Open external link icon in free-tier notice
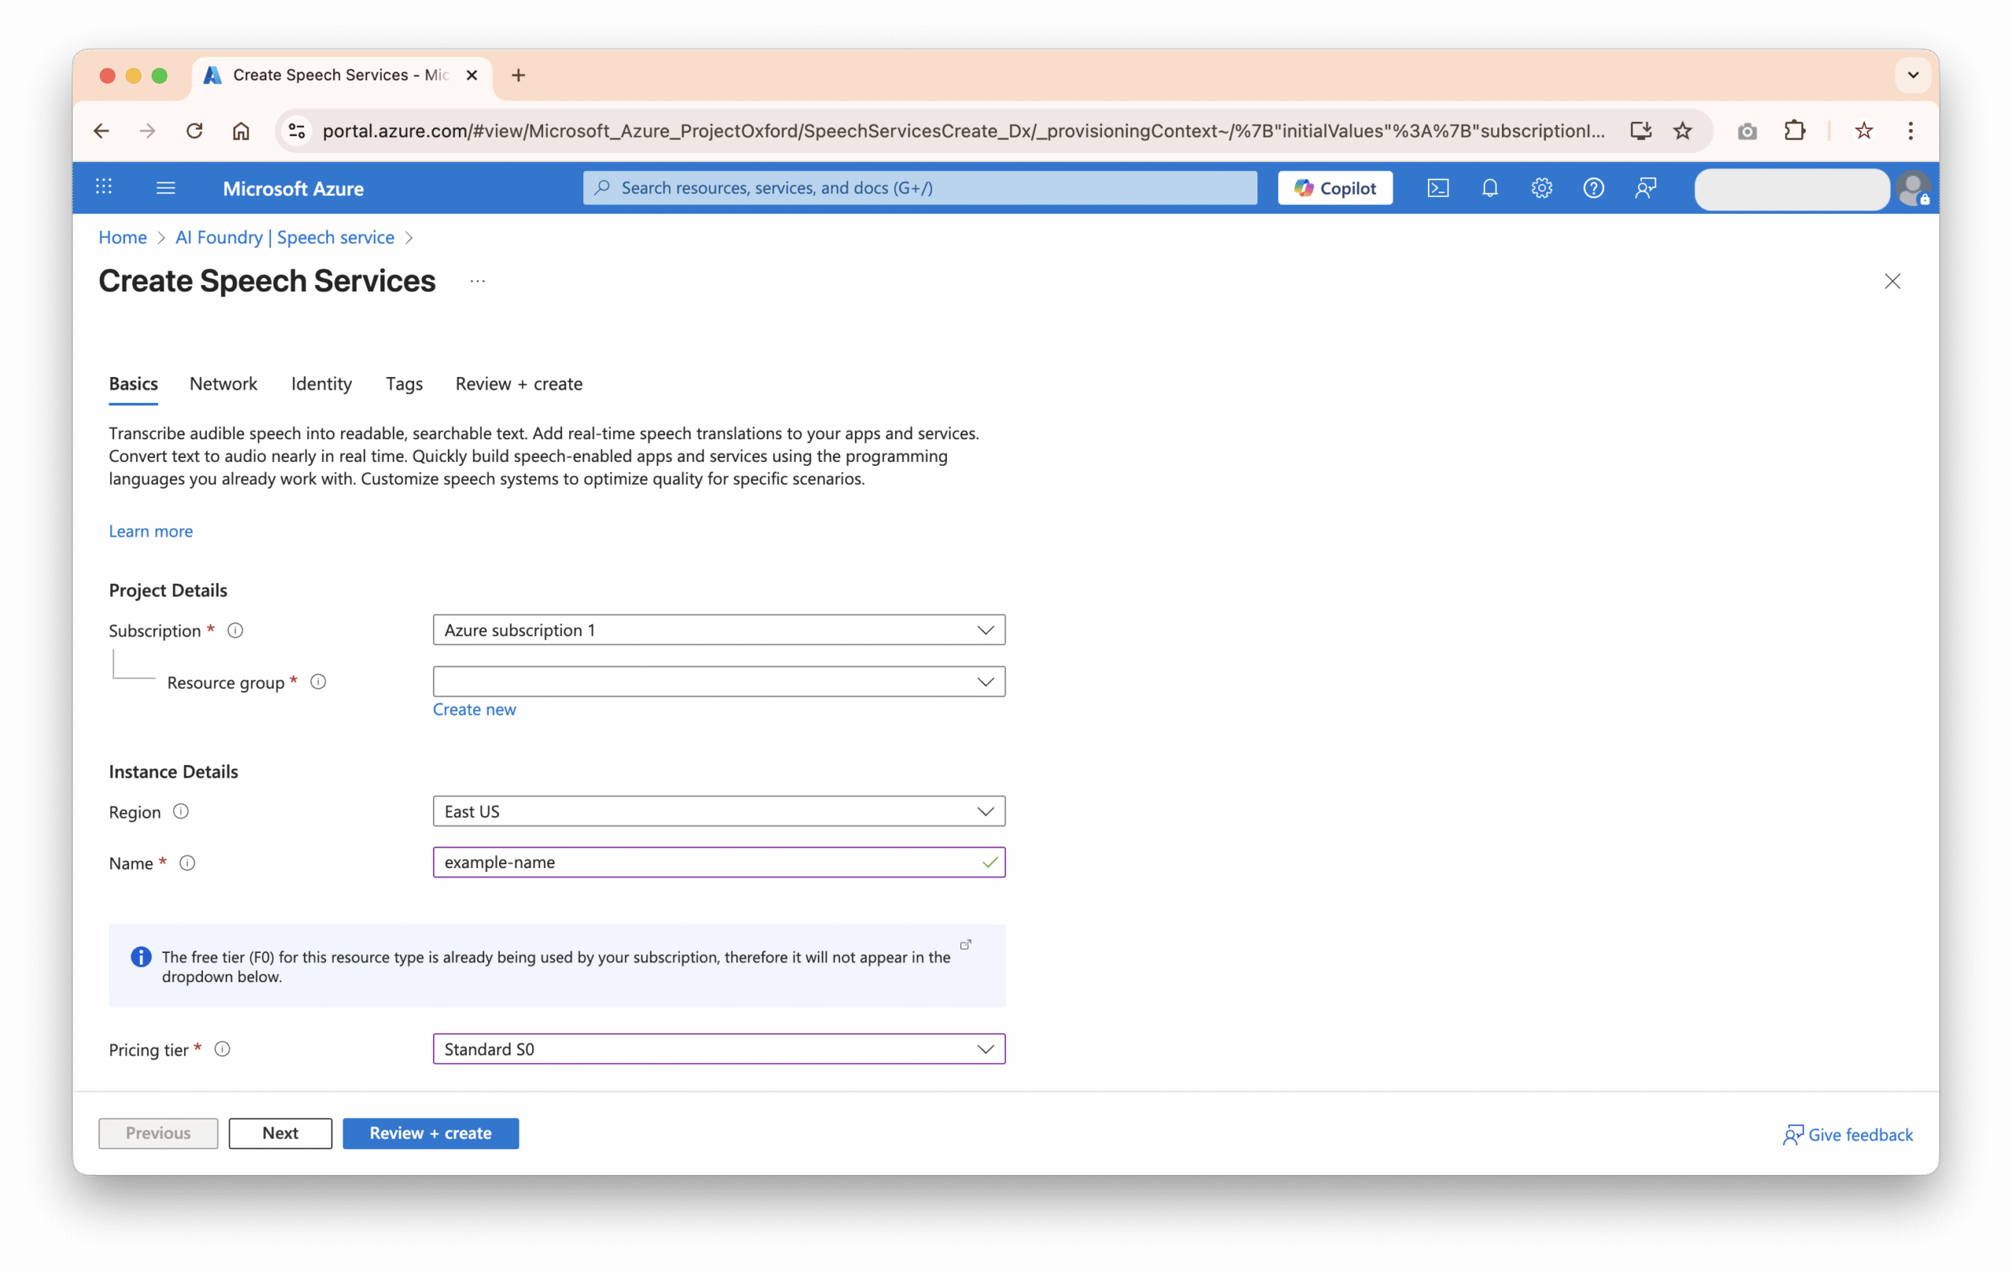The height and width of the screenshot is (1271, 2012). 966,944
